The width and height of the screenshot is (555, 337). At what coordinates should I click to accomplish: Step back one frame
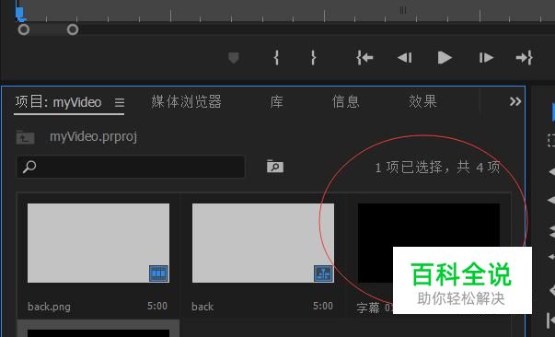click(405, 58)
